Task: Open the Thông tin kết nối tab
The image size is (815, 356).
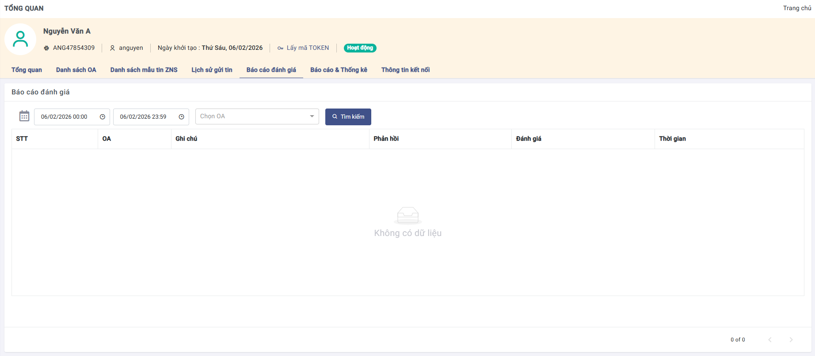Action: point(405,70)
